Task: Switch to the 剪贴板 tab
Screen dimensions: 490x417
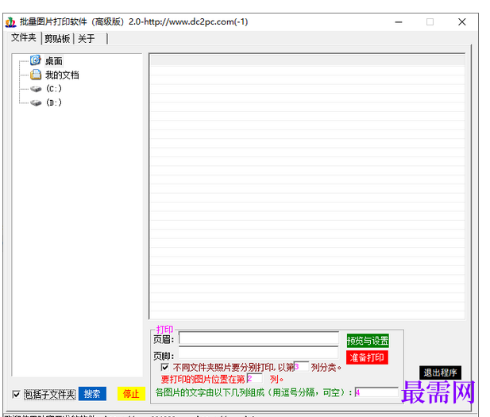Action: click(x=57, y=39)
